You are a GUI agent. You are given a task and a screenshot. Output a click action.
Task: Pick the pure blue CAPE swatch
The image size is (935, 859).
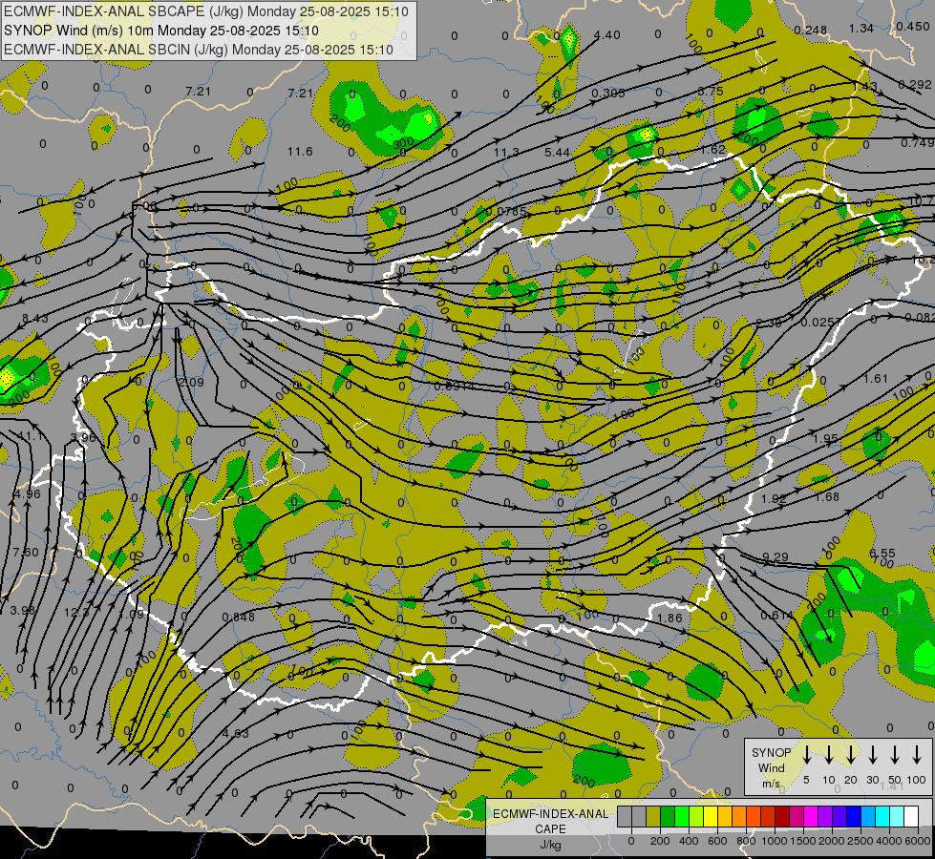[x=853, y=816]
